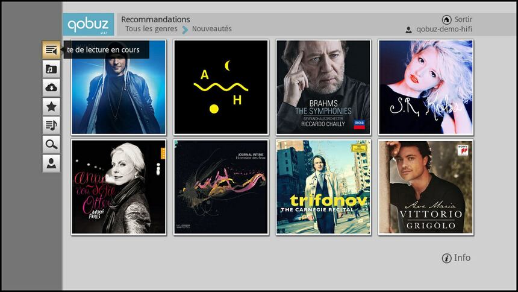Open the search magnifier icon

51,144
